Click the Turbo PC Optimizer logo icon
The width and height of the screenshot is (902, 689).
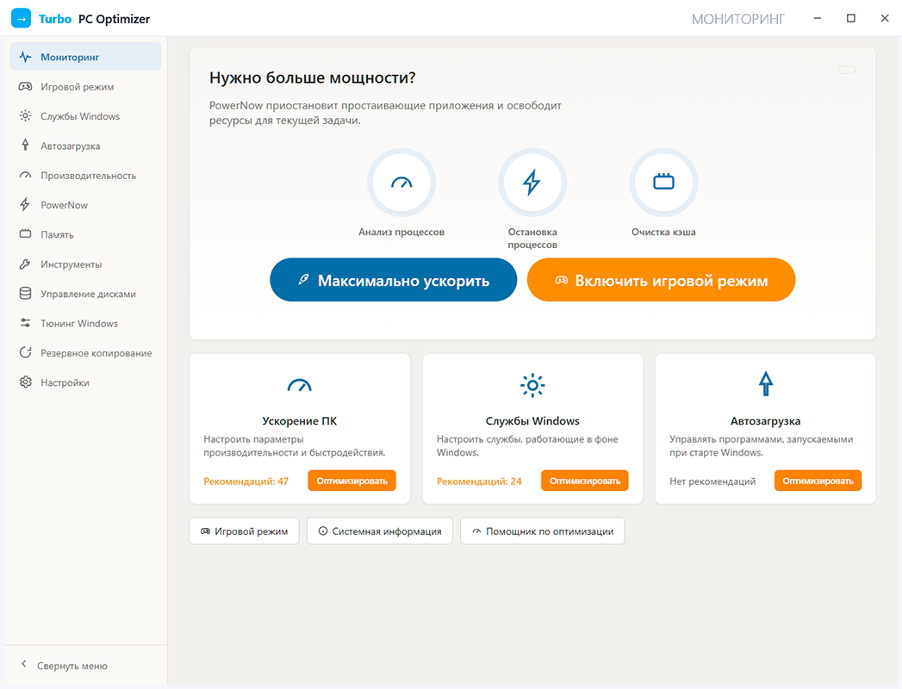(22, 18)
